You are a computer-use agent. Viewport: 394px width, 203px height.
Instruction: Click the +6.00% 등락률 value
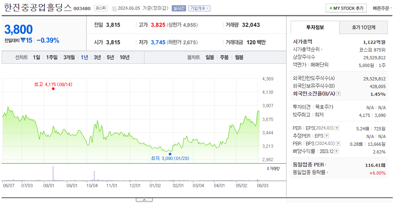tap(377, 173)
